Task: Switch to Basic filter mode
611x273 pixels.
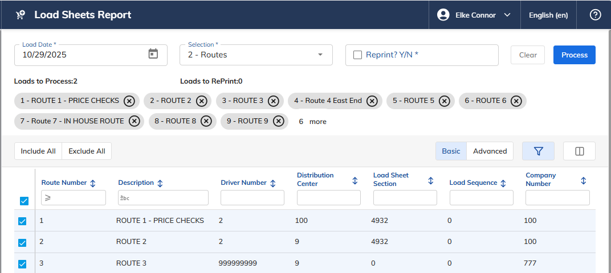Action: point(451,151)
